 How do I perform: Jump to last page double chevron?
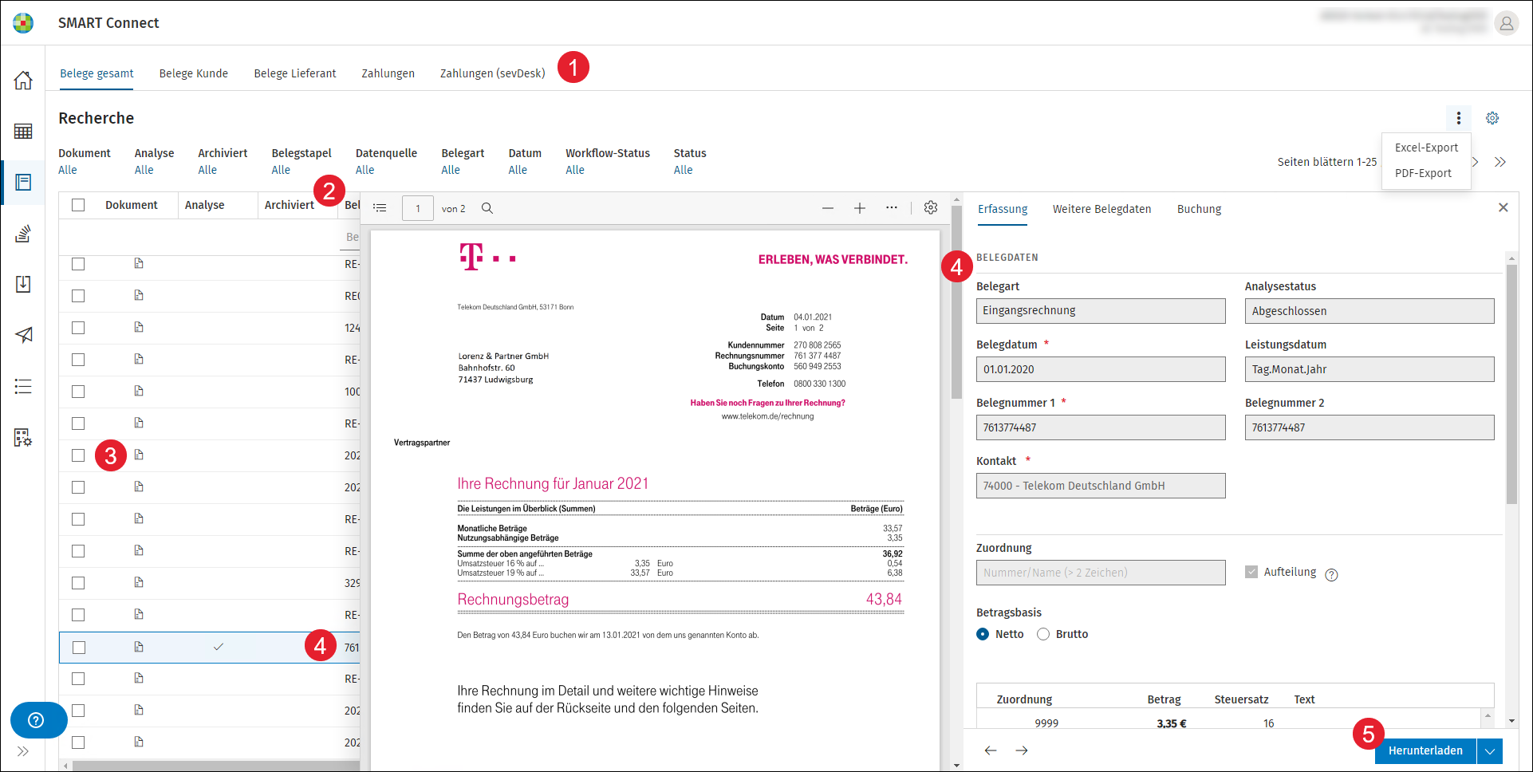point(1500,162)
